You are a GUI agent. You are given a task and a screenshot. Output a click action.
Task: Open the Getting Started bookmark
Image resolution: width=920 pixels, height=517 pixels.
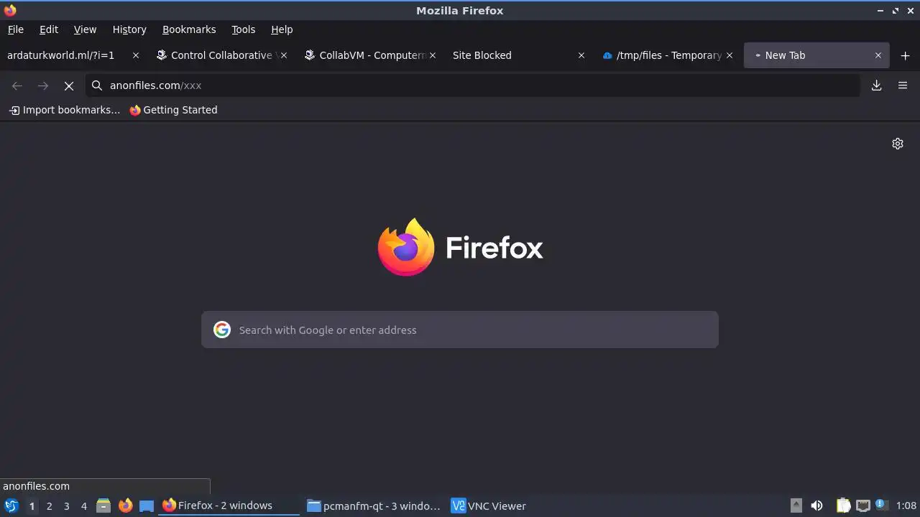pos(173,110)
